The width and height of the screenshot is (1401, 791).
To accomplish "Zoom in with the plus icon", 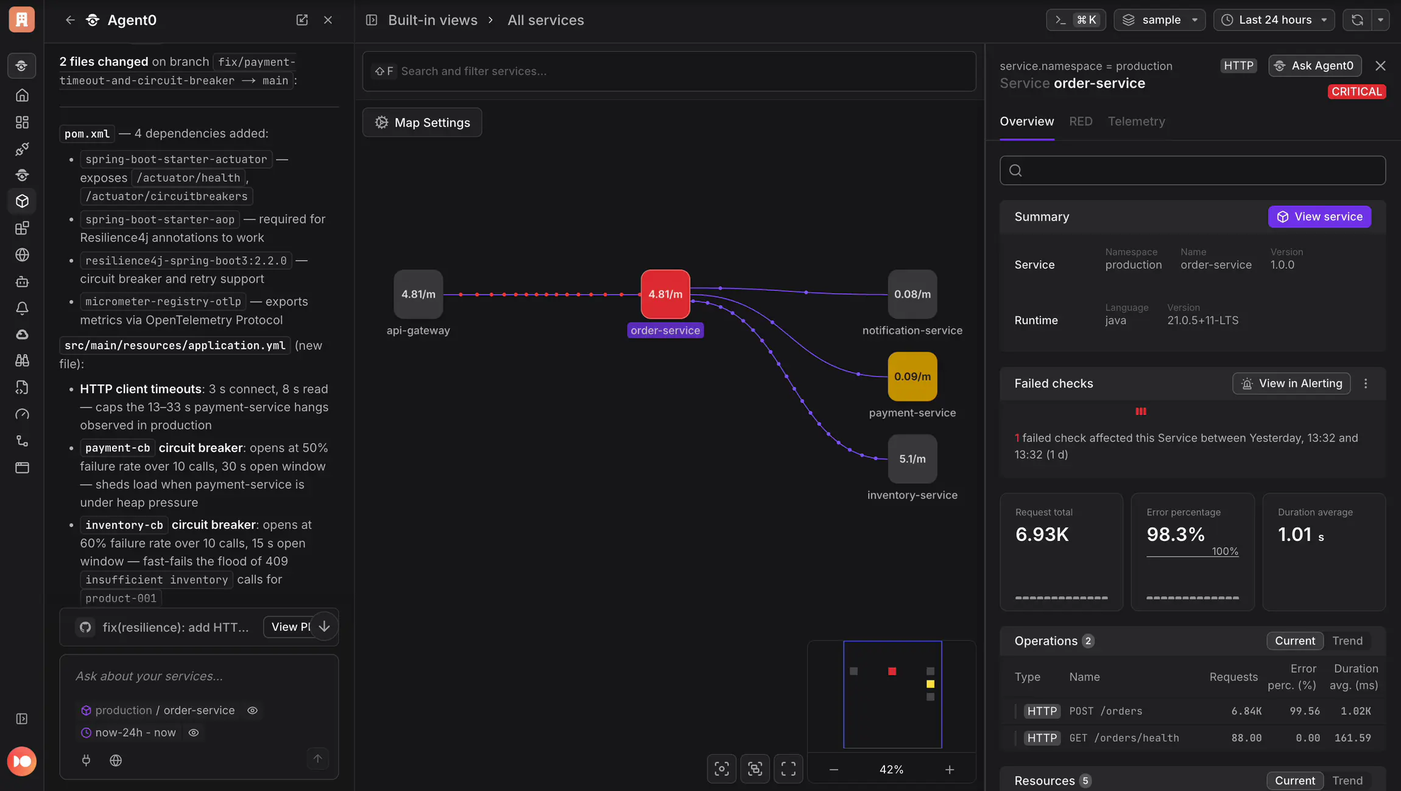I will pyautogui.click(x=950, y=770).
